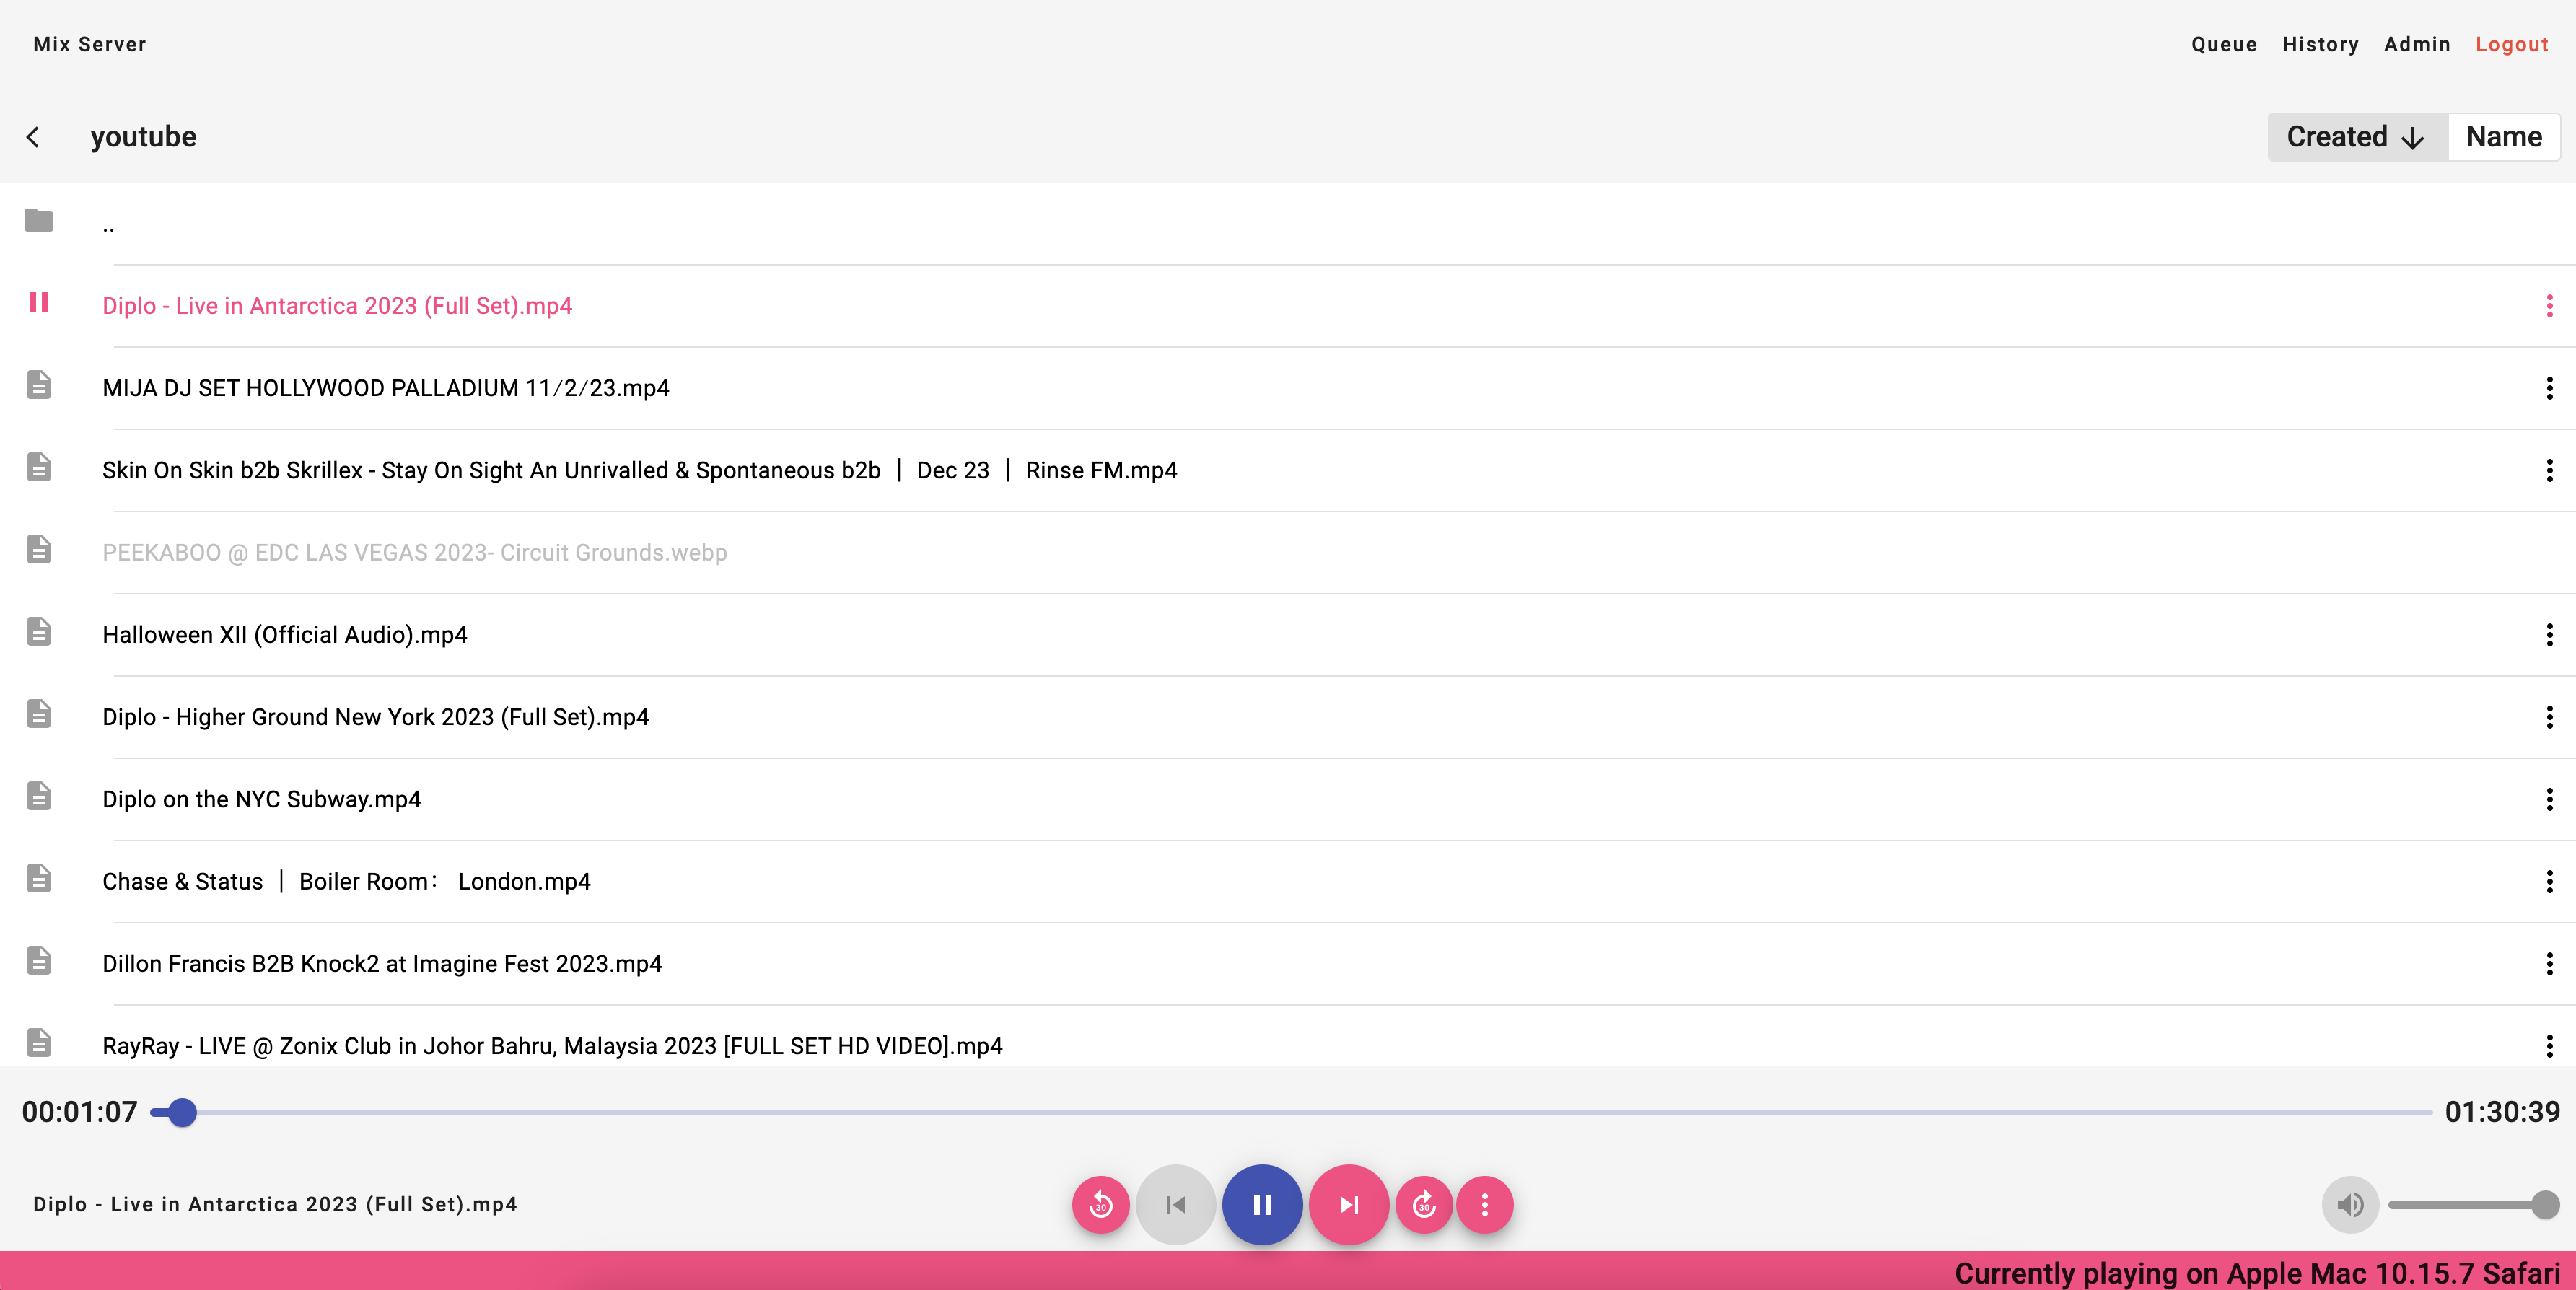The width and height of the screenshot is (2576, 1290).
Task: Click the back arrow beside youtube
Action: coord(34,137)
